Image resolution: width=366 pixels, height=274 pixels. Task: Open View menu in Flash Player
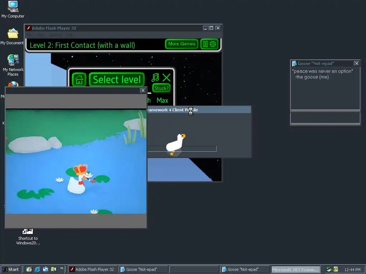point(41,35)
